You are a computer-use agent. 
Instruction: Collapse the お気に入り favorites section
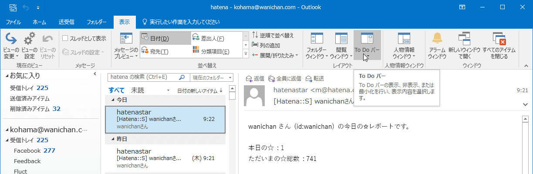pos(7,76)
